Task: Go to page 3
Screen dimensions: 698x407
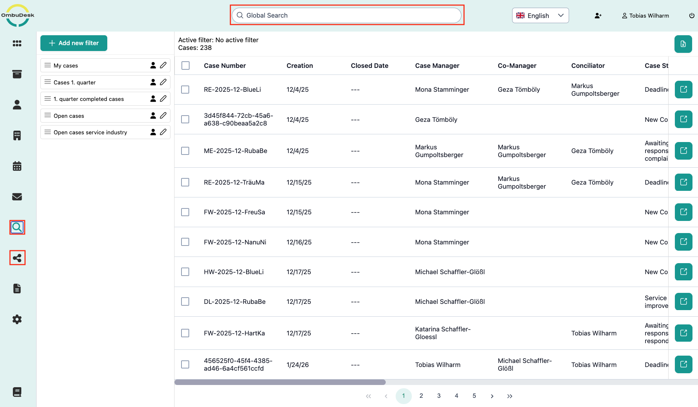Action: (x=439, y=396)
